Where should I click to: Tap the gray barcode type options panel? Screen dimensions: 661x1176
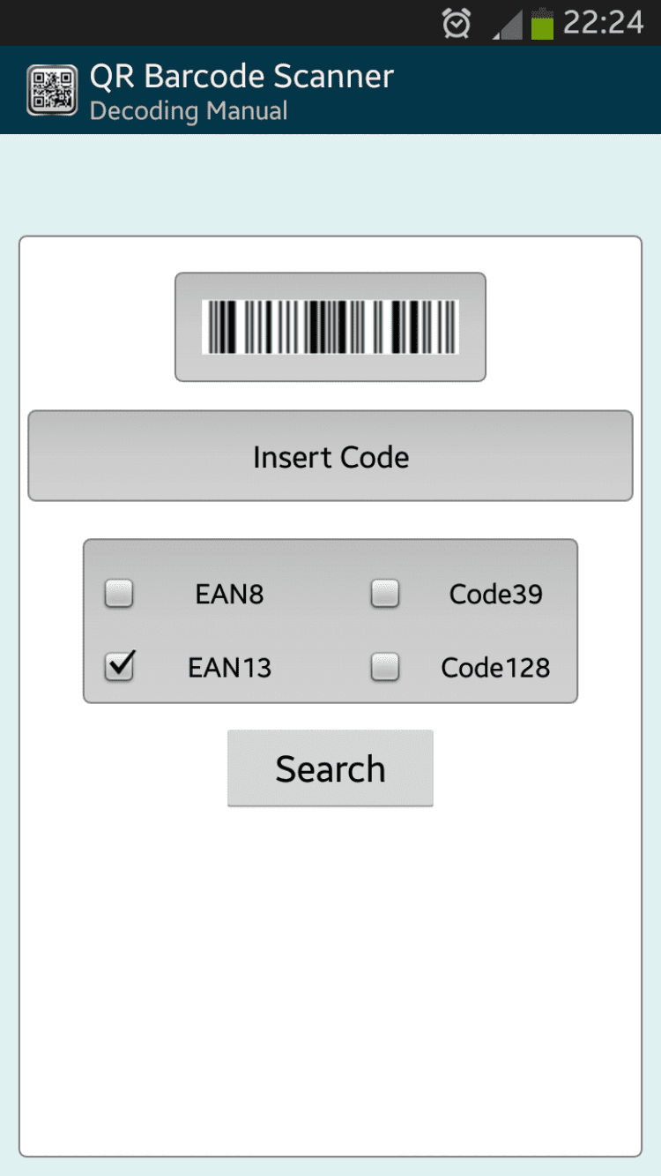pyautogui.click(x=330, y=630)
